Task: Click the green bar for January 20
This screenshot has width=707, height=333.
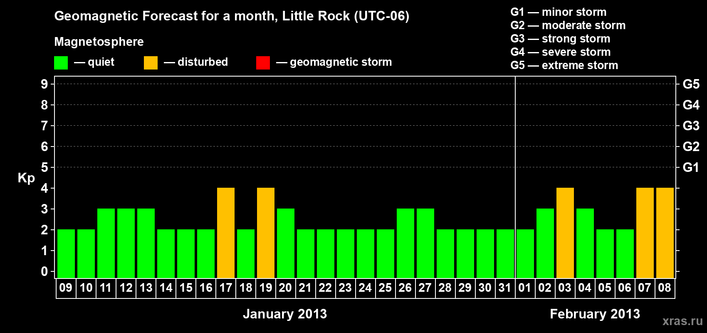Action: click(286, 244)
